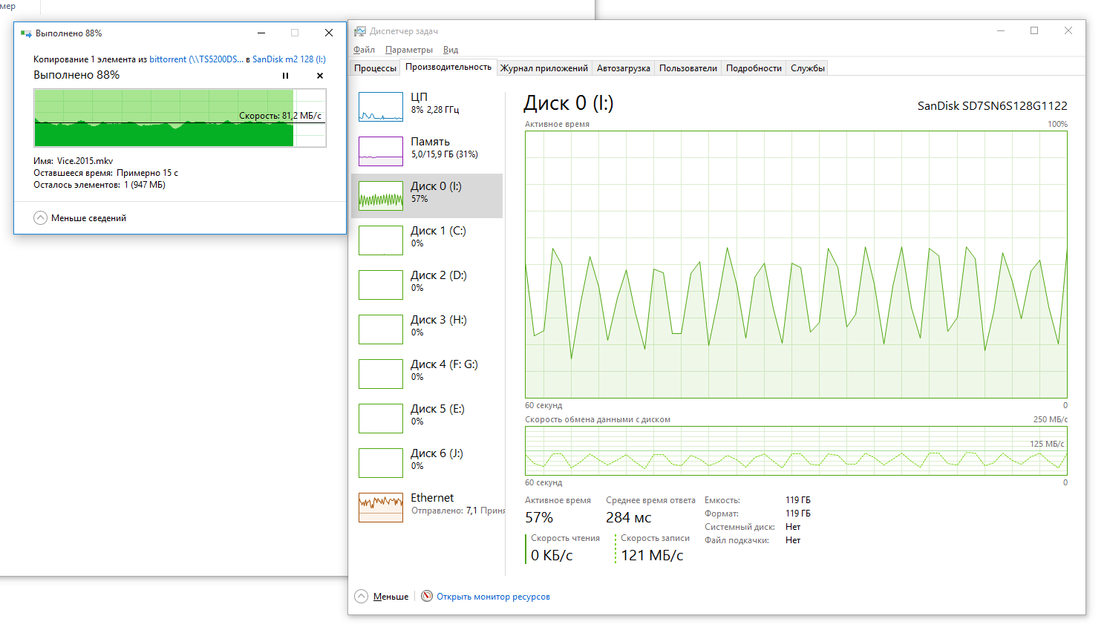Click Открыть монитор ресурсов link
The image size is (1107, 633).
coord(493,597)
